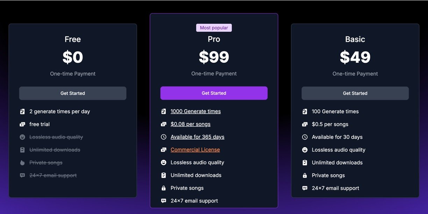Click Get Started in the Free plan
This screenshot has width=428, height=214.
pos(73,93)
